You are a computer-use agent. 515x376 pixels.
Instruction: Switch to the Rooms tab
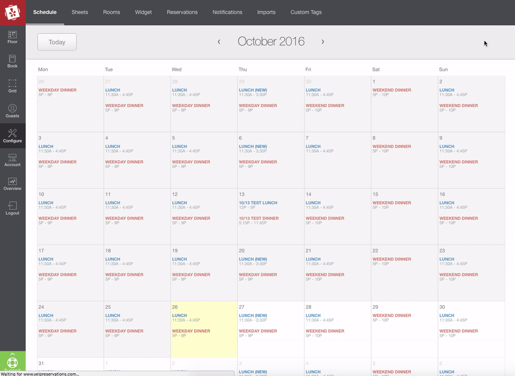pos(112,12)
